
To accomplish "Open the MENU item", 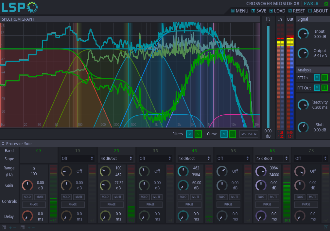I will 240,11.
